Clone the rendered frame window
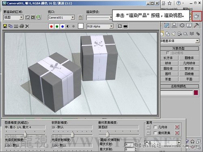 point(16,26)
